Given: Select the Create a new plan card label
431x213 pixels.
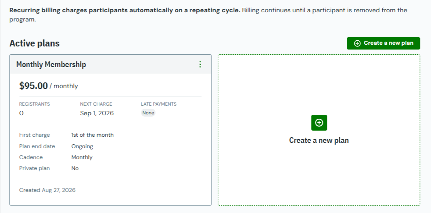Looking at the screenshot, I should click(x=319, y=140).
